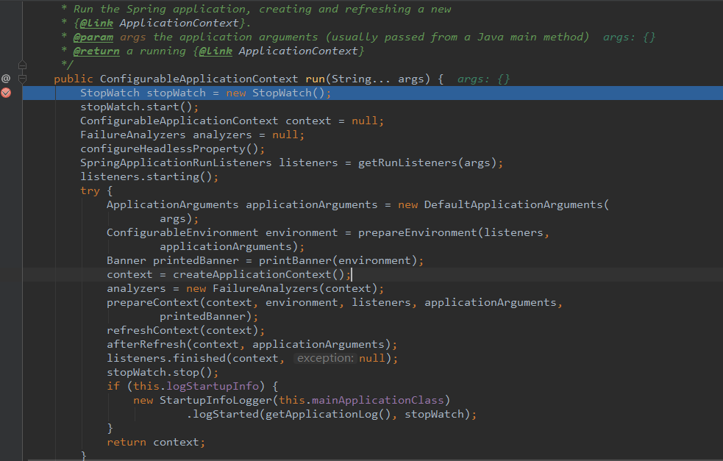Click the 'return context;' statement
Image resolution: width=723 pixels, height=461 pixels.
tap(156, 442)
